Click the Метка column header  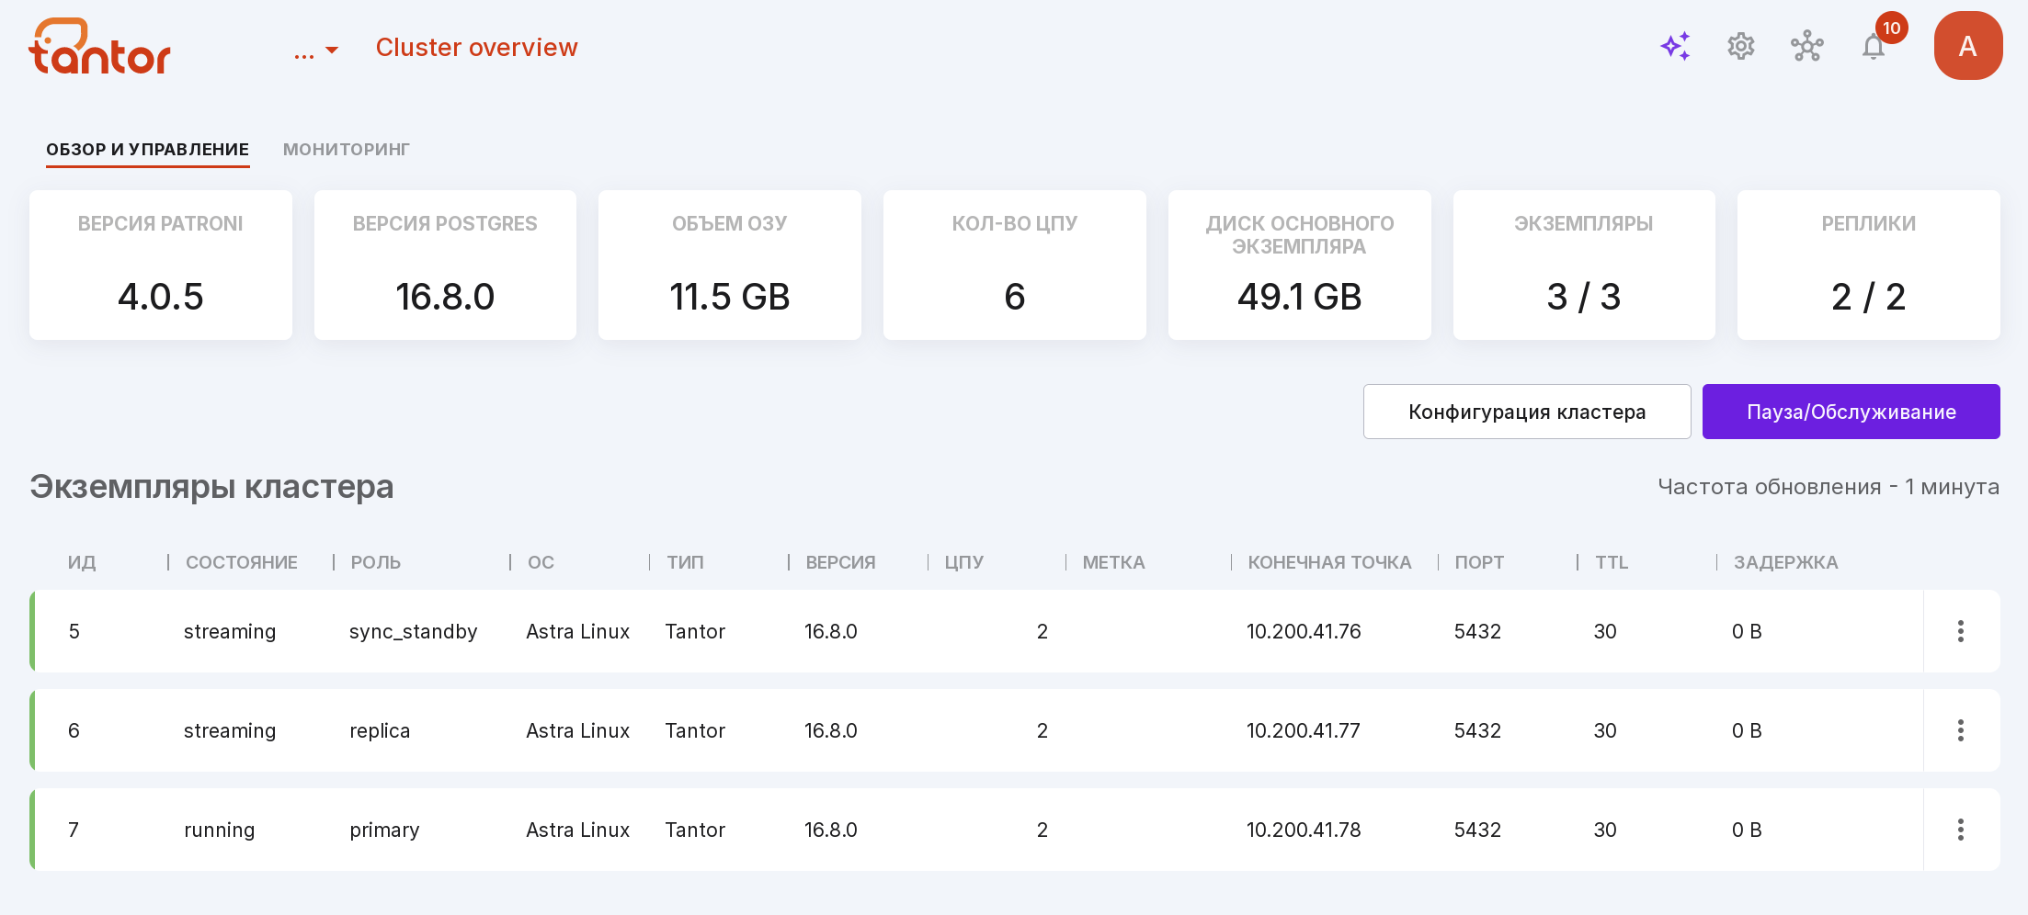coord(1113,562)
